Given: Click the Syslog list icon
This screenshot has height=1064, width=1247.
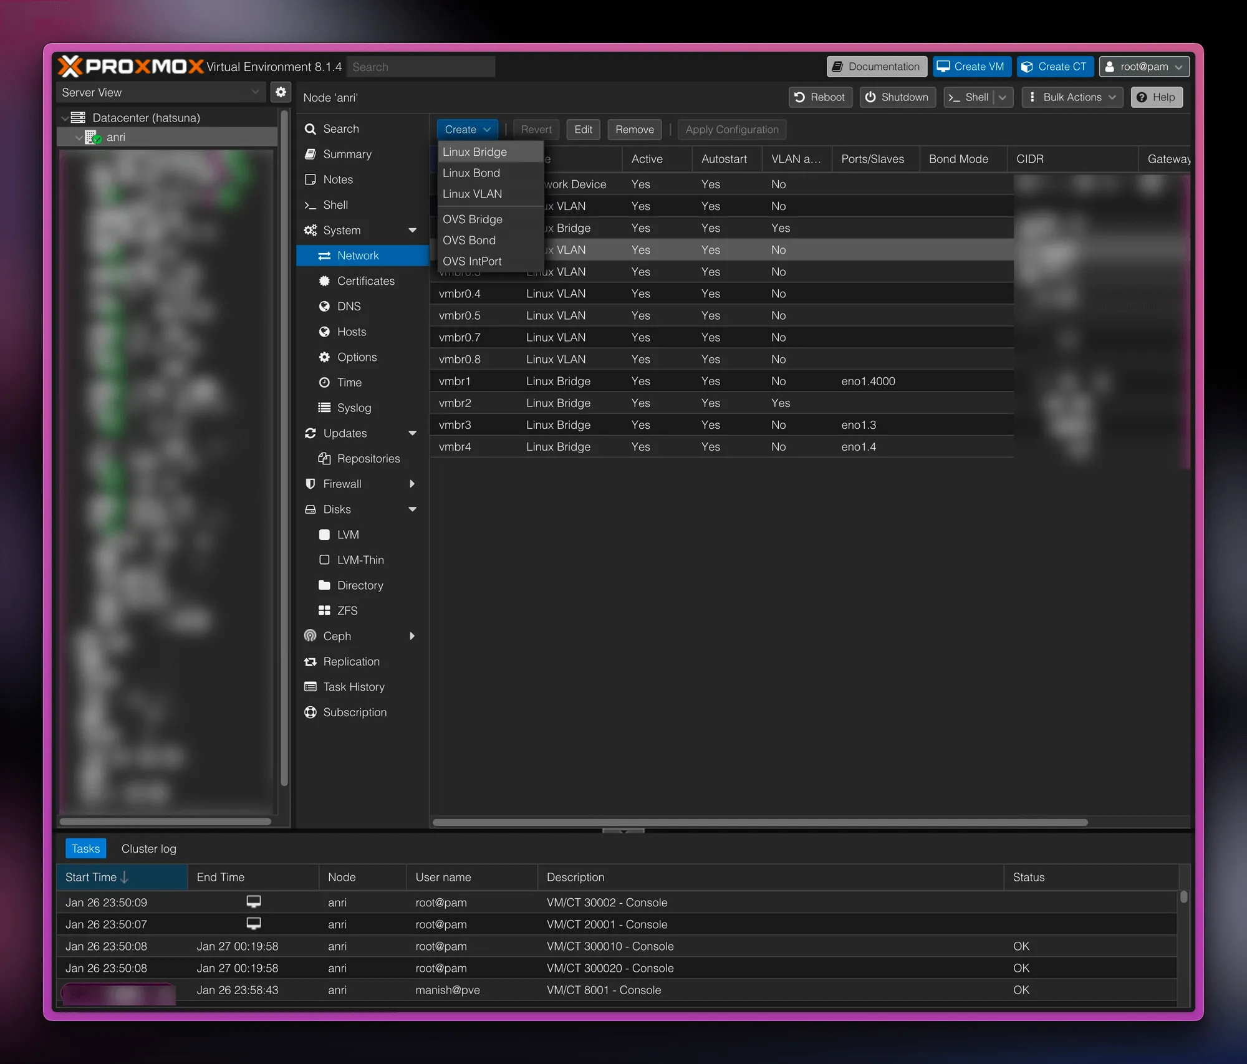Looking at the screenshot, I should click(x=324, y=408).
